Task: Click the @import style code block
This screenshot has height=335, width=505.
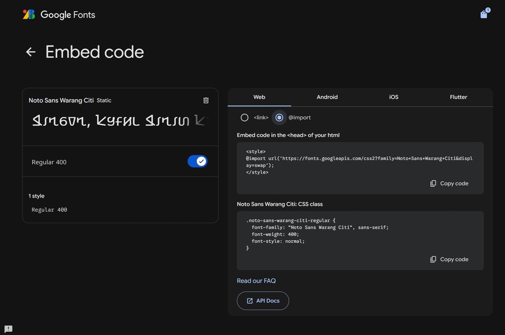Action: click(359, 162)
